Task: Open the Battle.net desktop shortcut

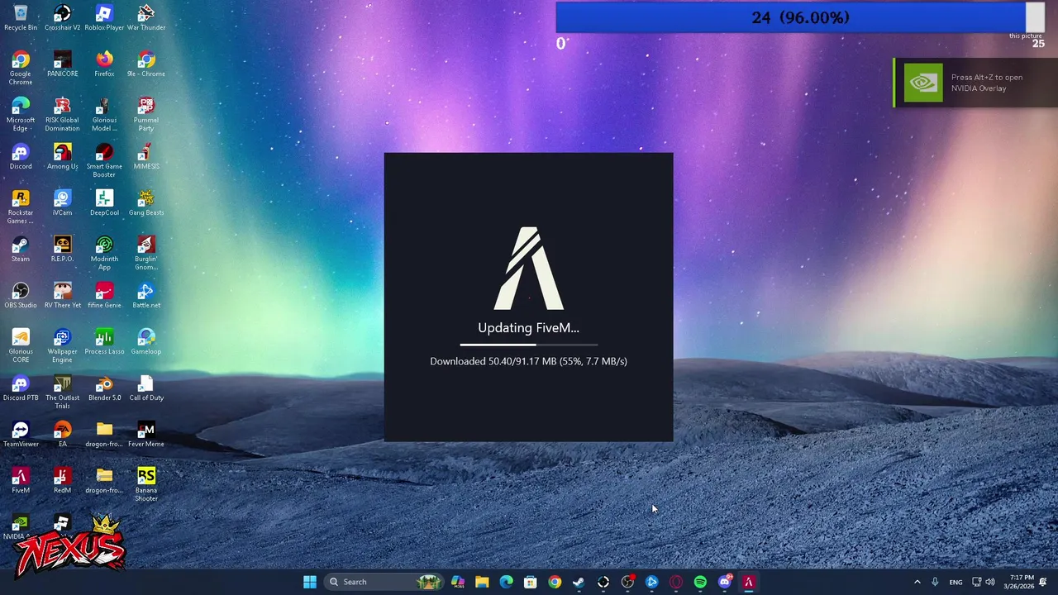Action: (146, 295)
